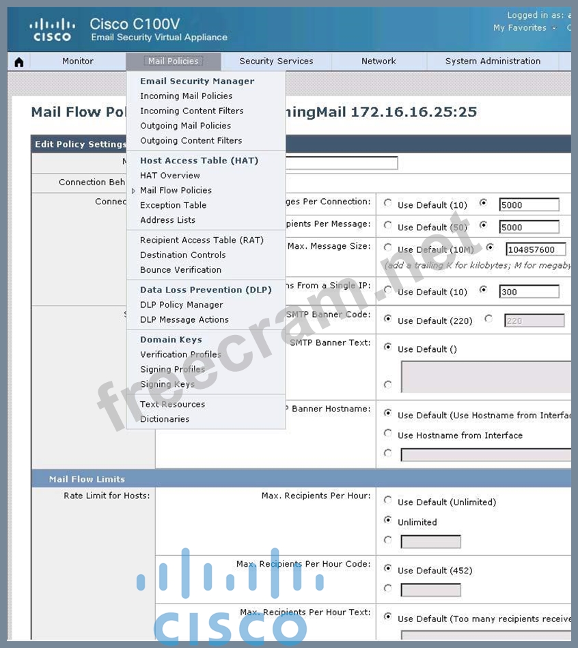The height and width of the screenshot is (648, 578).
Task: Select Use Default (220) SMTP Banner Code
Action: pyautogui.click(x=388, y=319)
